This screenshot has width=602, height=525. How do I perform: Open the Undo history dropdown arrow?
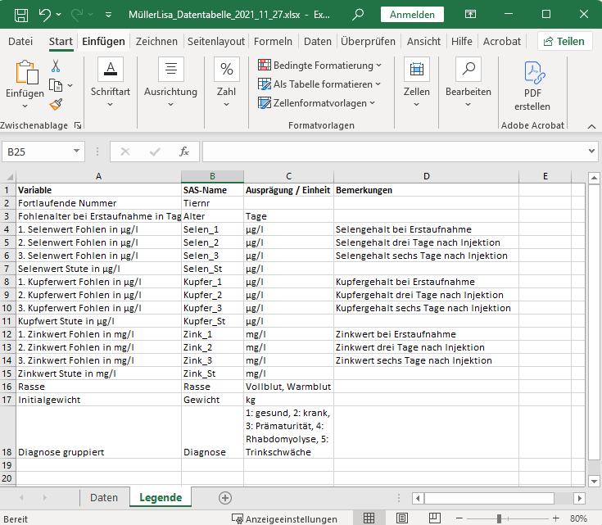point(59,15)
